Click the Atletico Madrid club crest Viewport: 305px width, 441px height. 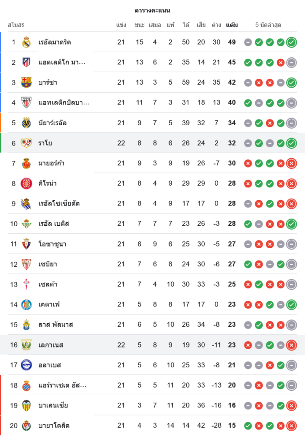(26, 62)
